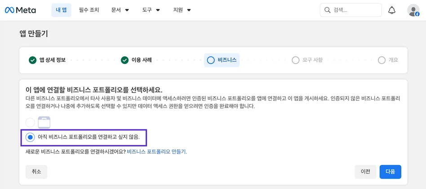Click green checkmark for 앱 상세 정보

tap(33, 60)
